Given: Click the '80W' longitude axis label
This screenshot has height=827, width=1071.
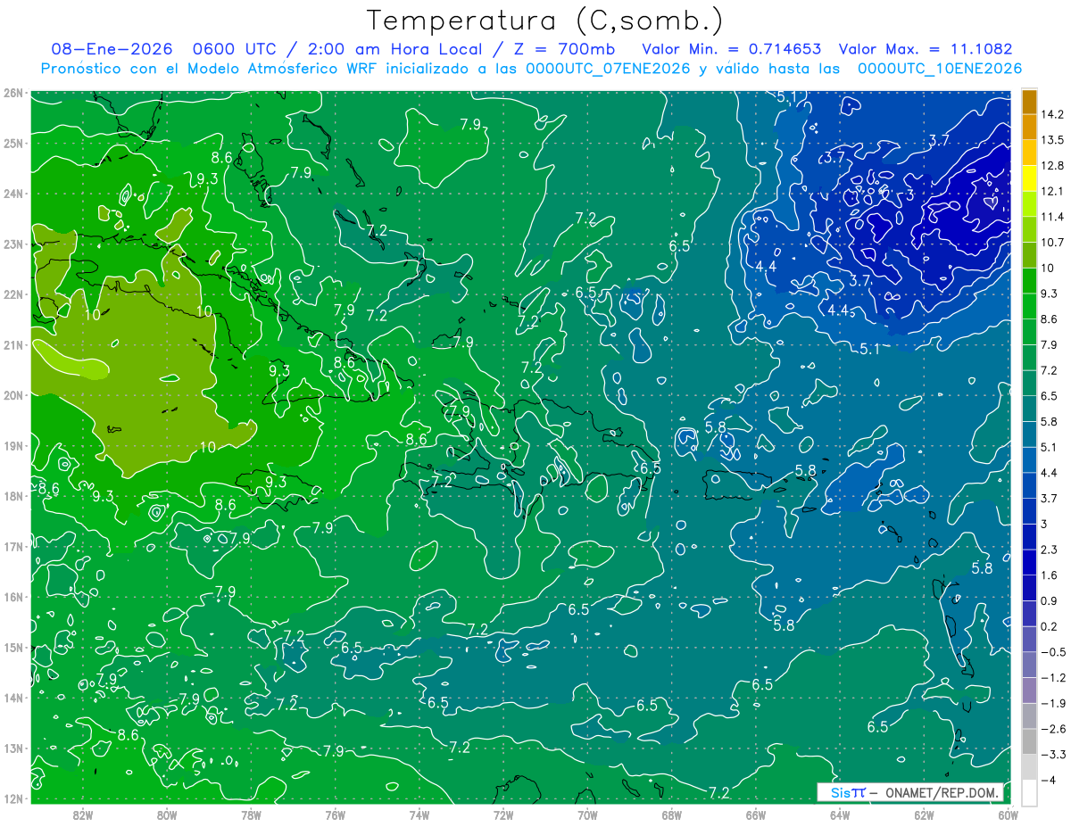Looking at the screenshot, I should coord(167,815).
